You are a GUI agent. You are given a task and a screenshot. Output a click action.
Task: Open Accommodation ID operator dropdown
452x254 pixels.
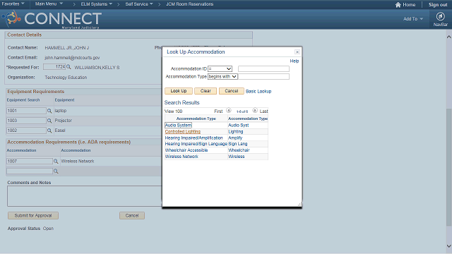tap(220, 69)
